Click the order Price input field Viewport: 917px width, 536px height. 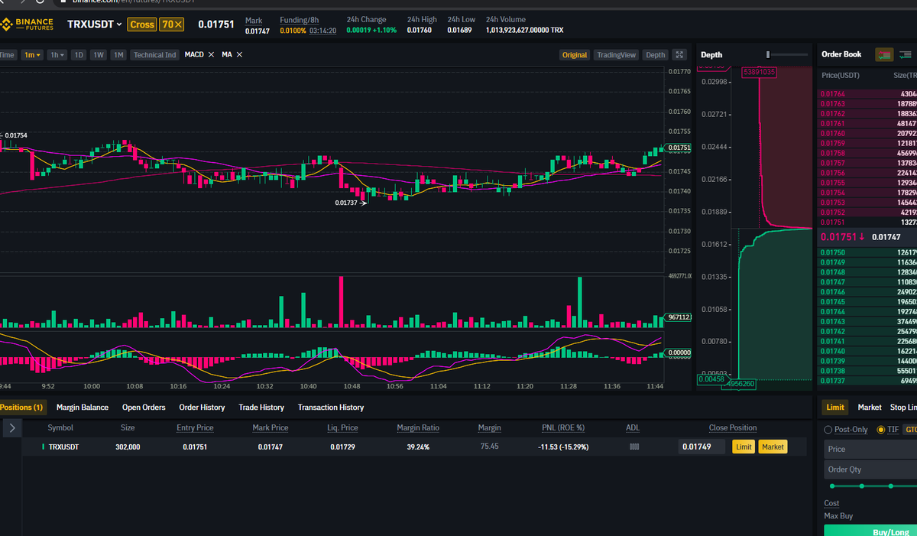[870, 450]
